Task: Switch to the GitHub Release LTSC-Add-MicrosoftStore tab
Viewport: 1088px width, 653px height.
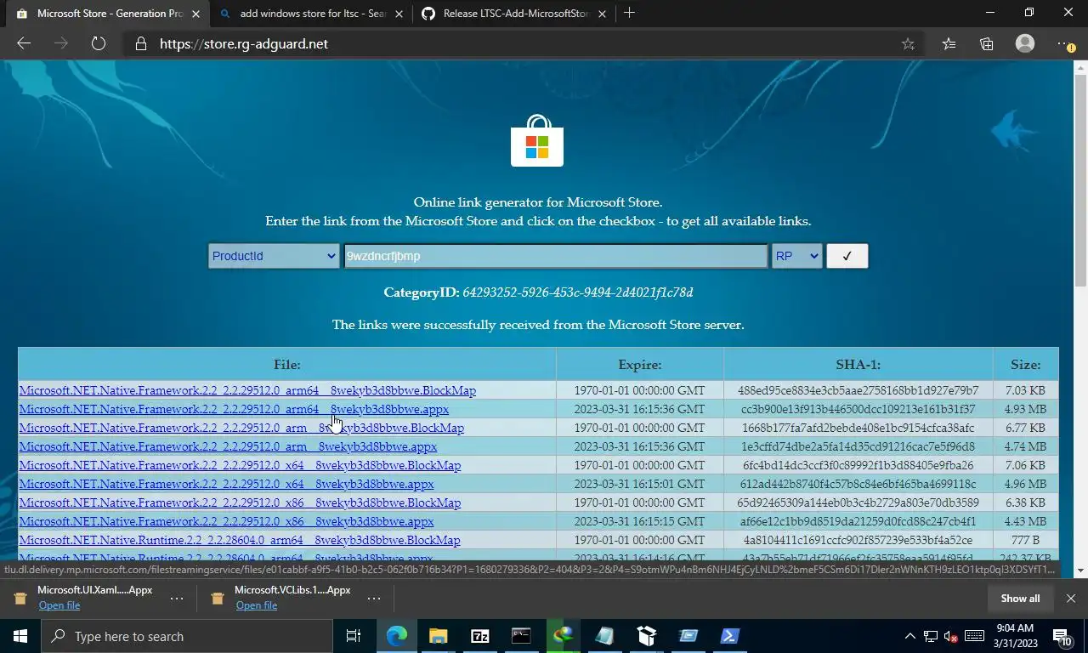Action: click(x=515, y=14)
